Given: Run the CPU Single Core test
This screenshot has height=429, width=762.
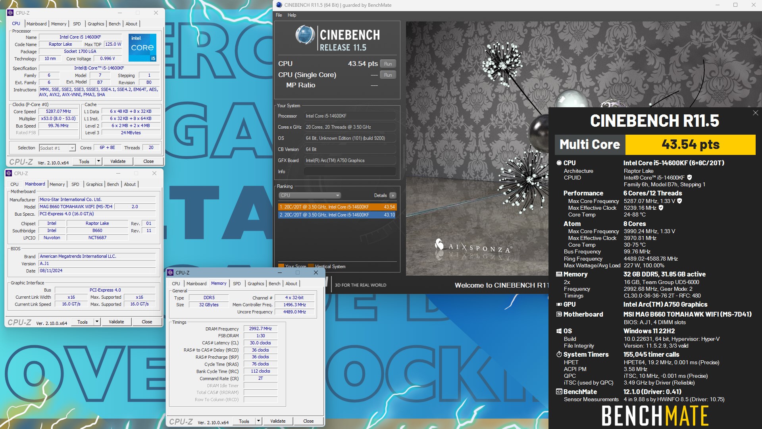Looking at the screenshot, I should (388, 75).
